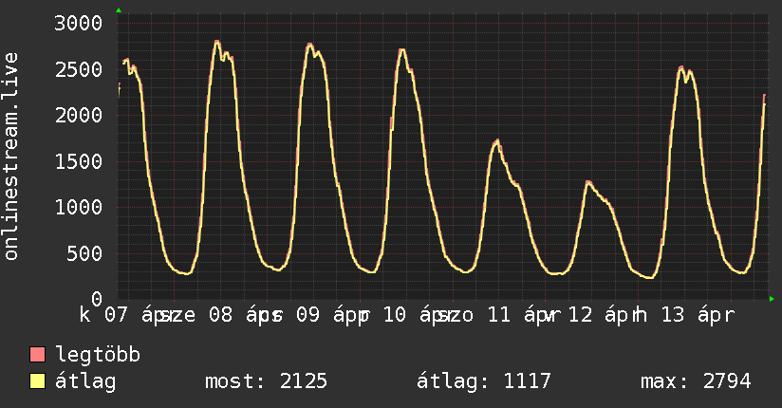Image resolution: width=782 pixels, height=408 pixels.
Task: Click the 07 ápr date label
Action: click(x=132, y=316)
